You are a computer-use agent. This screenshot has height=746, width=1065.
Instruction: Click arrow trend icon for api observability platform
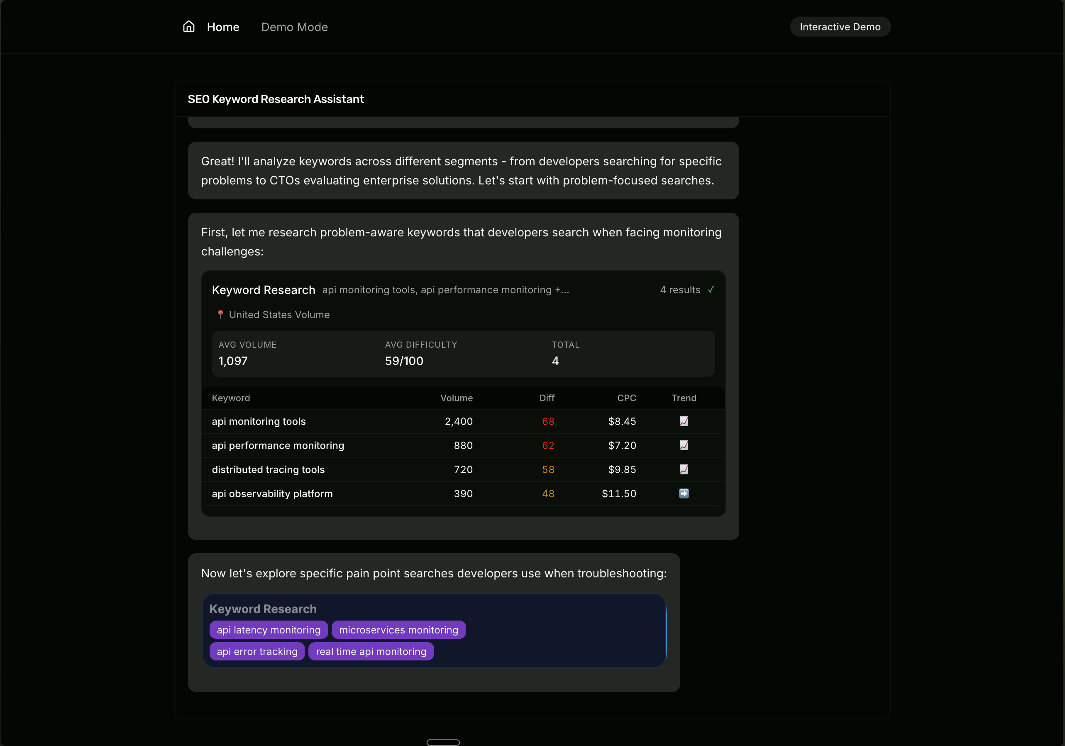(x=684, y=493)
